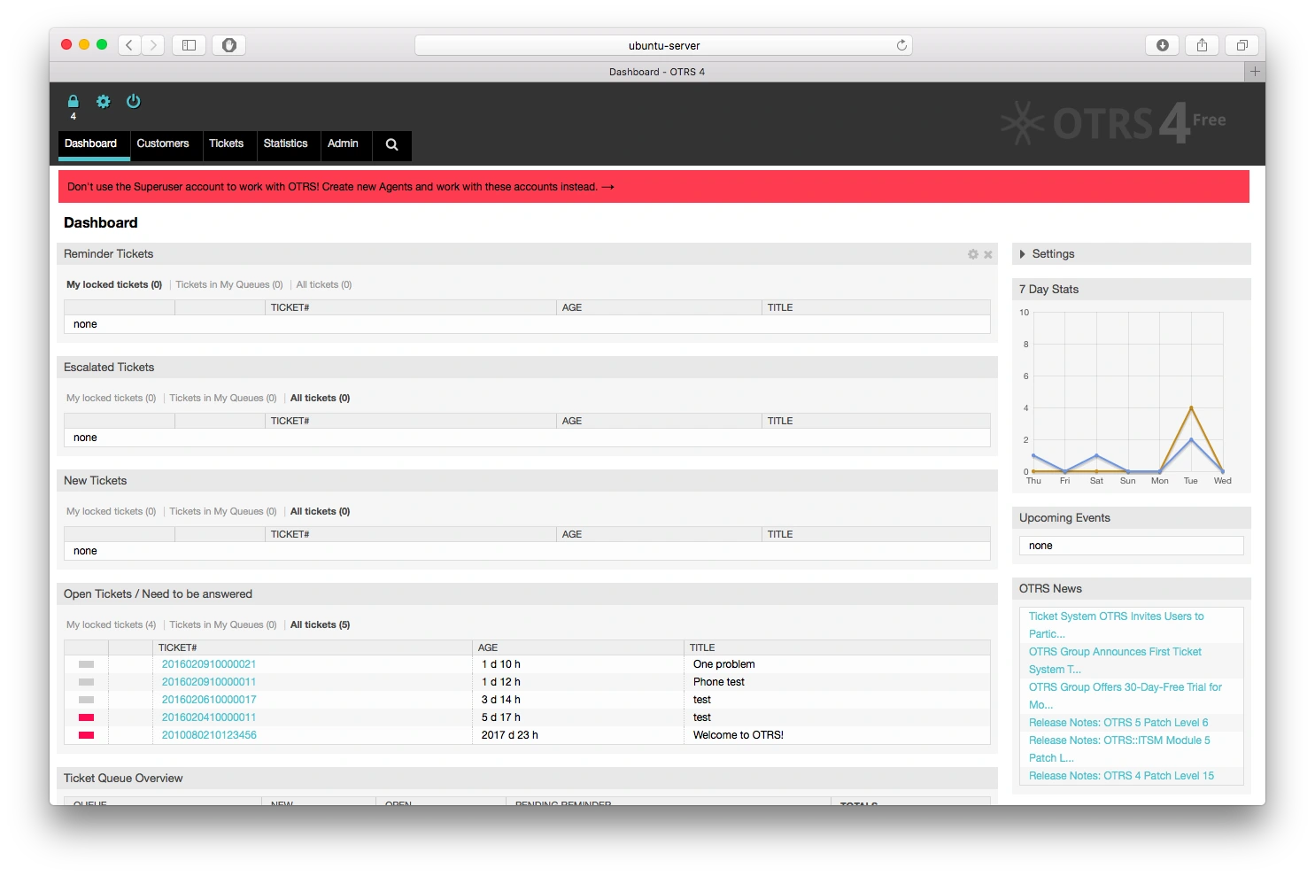This screenshot has height=876, width=1315.
Task: Open the search magnifier in navigation bar
Action: pos(392,144)
